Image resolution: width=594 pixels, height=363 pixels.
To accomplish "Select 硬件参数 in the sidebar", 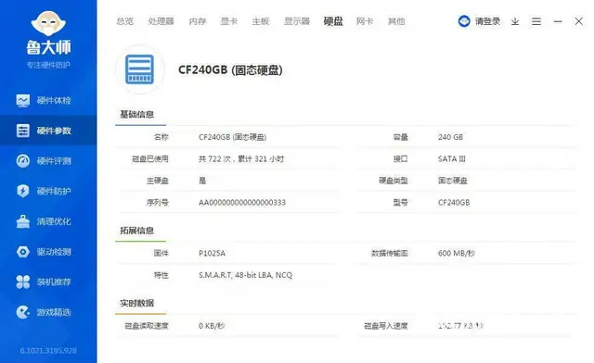I will [x=48, y=131].
